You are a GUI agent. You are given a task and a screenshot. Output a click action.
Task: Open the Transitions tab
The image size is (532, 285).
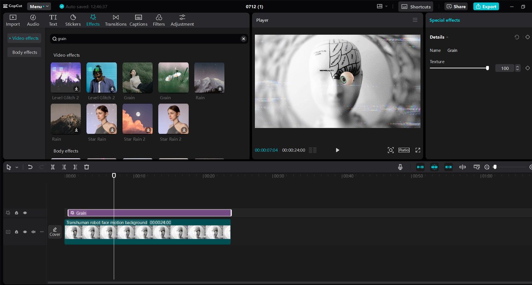(x=116, y=20)
